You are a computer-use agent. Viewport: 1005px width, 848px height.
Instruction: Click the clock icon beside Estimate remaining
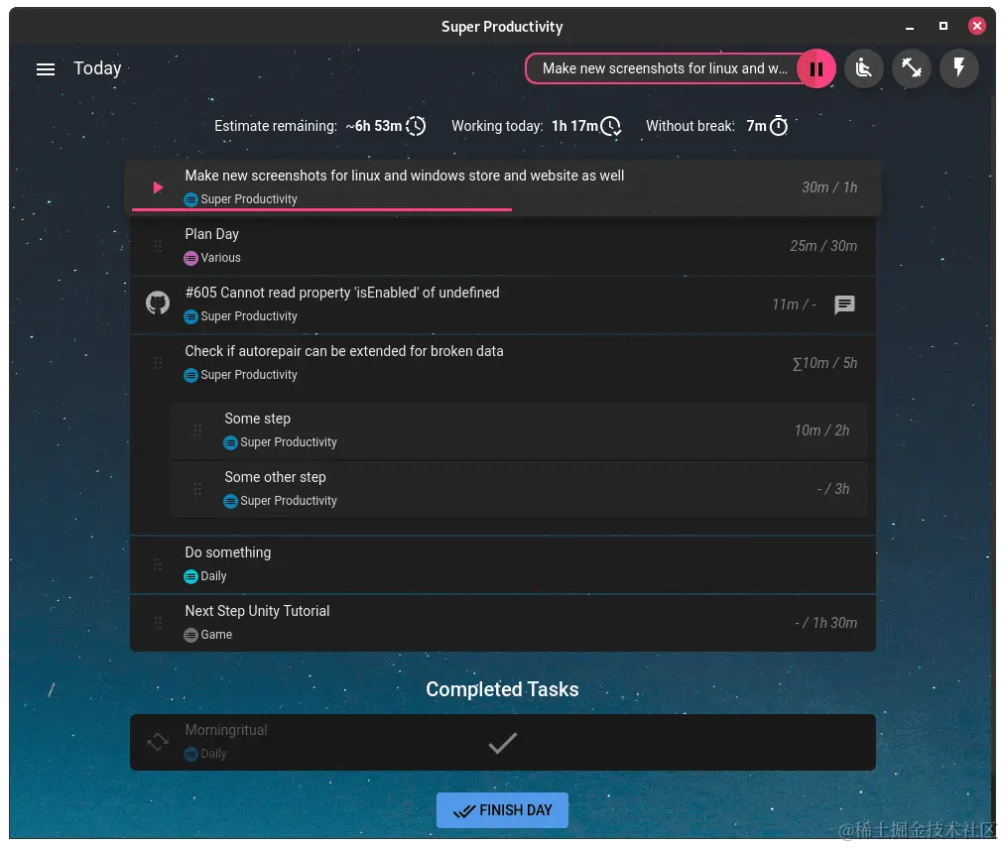coord(416,126)
